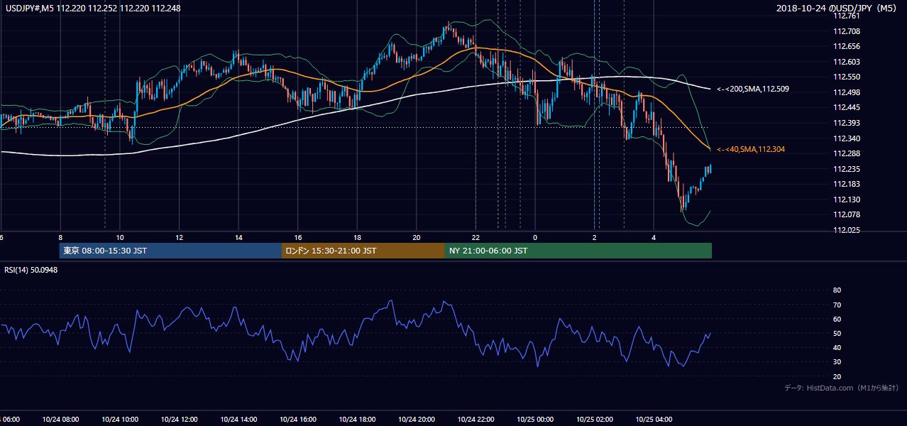Click price axis label 112.393

pos(847,124)
